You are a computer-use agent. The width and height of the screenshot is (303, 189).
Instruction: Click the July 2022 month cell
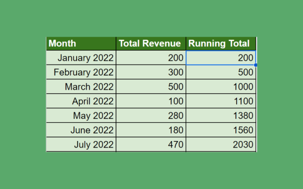point(81,144)
